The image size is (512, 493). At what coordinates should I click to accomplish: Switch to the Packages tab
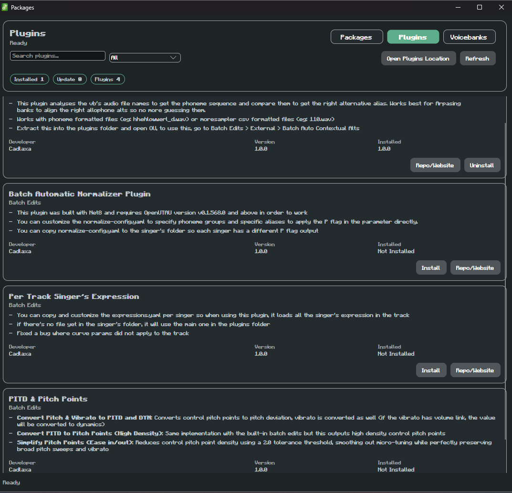click(x=356, y=37)
